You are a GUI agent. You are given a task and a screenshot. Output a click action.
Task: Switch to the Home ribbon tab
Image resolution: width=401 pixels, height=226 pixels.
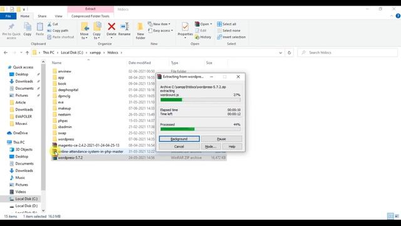25,16
